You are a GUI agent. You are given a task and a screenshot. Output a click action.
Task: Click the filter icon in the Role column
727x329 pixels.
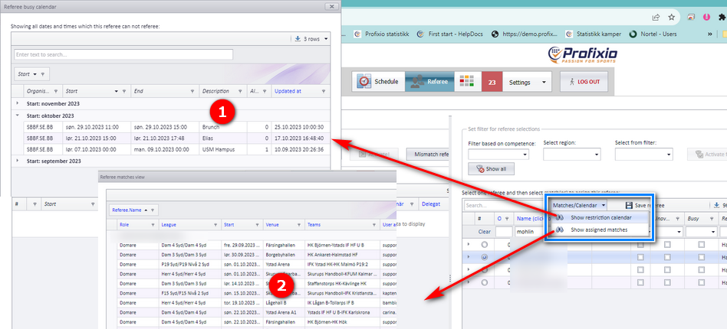coord(153,225)
